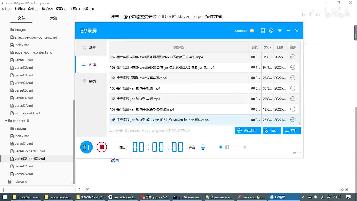Switch to the 列表 tab in EV录屏
The height and width of the screenshot is (201, 357).
[x=91, y=64]
